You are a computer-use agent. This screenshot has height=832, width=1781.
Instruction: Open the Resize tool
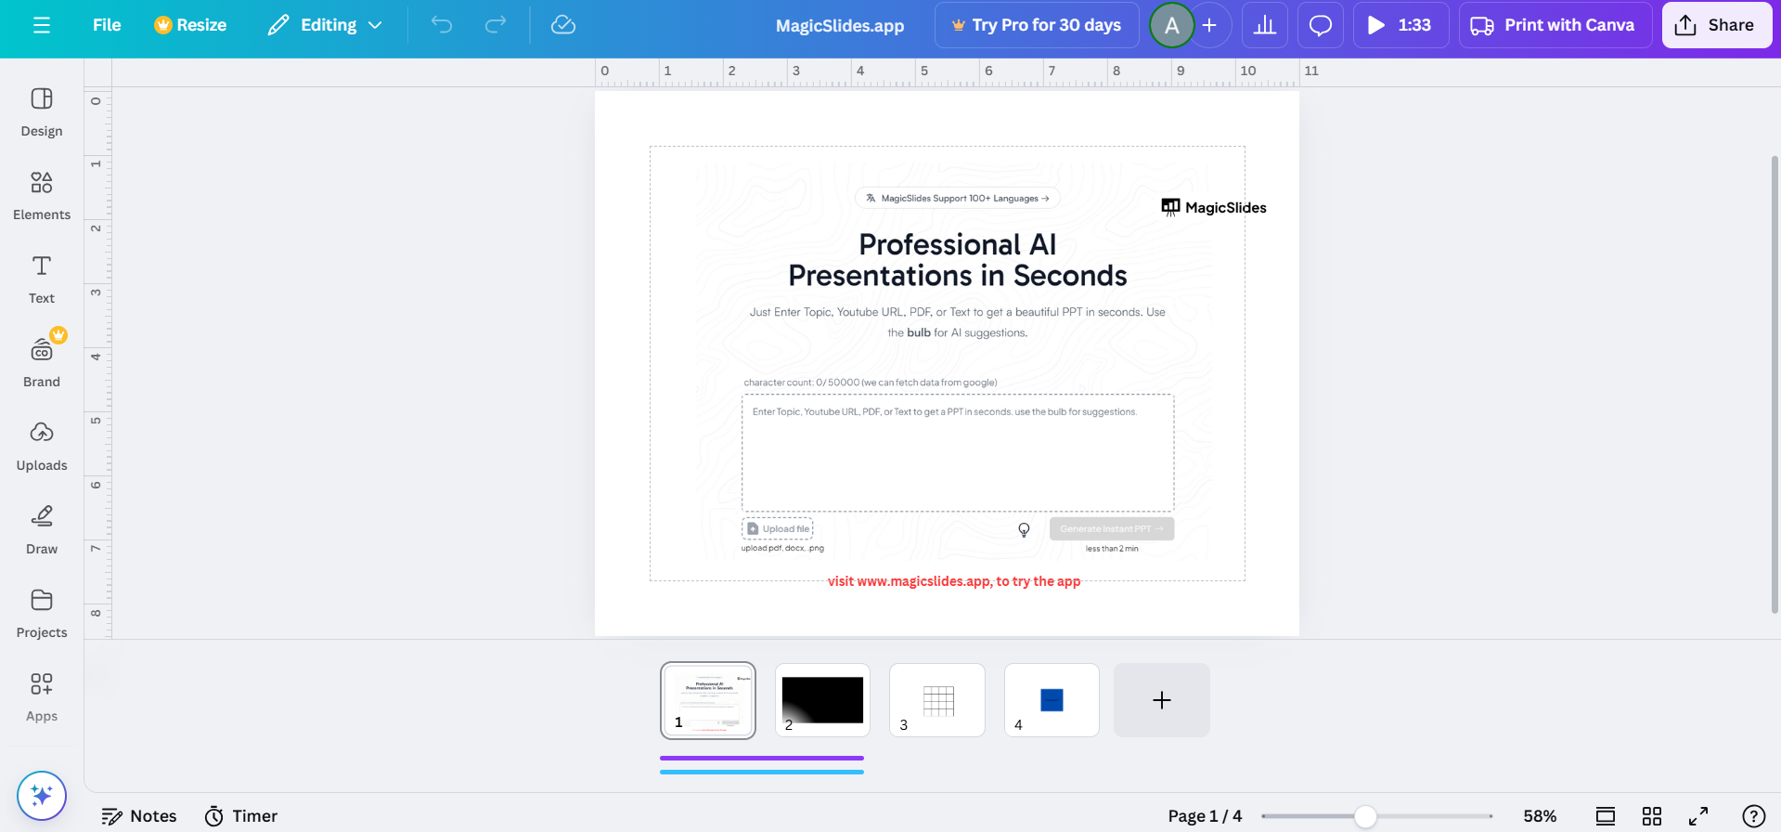click(190, 25)
